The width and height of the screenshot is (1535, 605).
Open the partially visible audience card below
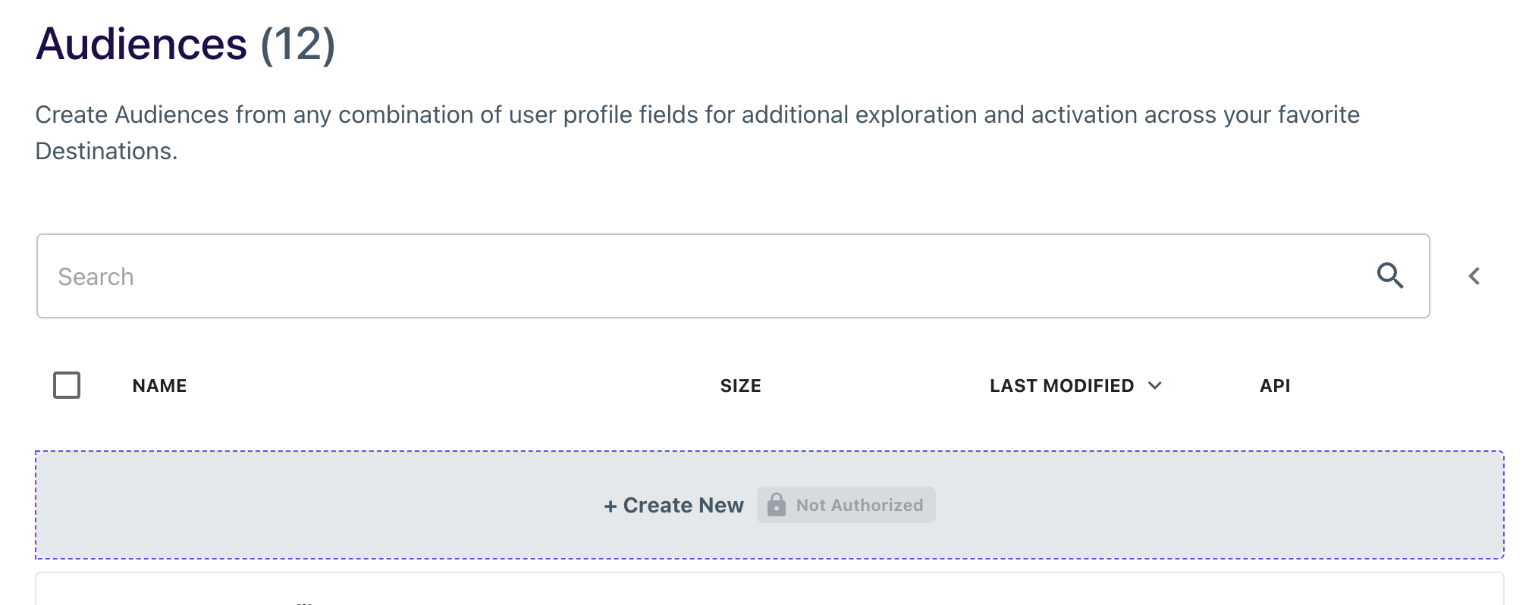770,589
